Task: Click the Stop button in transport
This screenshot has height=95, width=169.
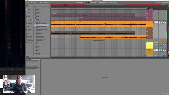Action: [x=87, y=3]
